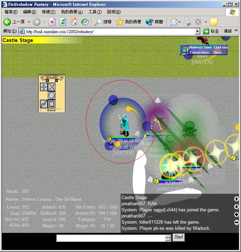Viewport: 241px width, 252px height.
Task: Click the chat minus shrink icon
Action: tap(236, 222)
